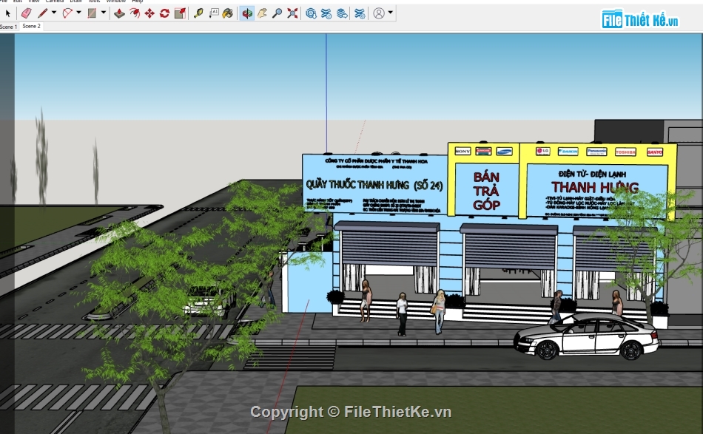Open 3D Warehouse
Screen dimensions: 703x434
pyautogui.click(x=311, y=13)
